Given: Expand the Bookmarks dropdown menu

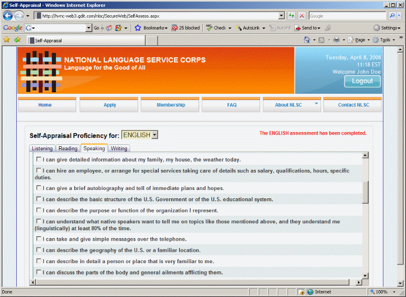Looking at the screenshot, I should pos(166,28).
